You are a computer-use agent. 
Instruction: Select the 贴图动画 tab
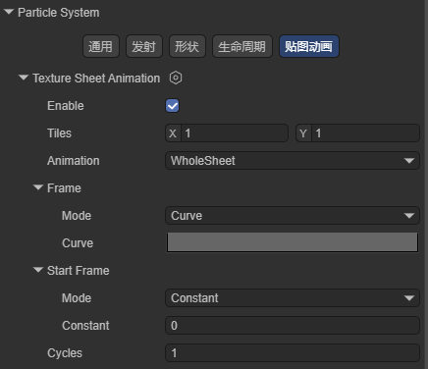(309, 46)
